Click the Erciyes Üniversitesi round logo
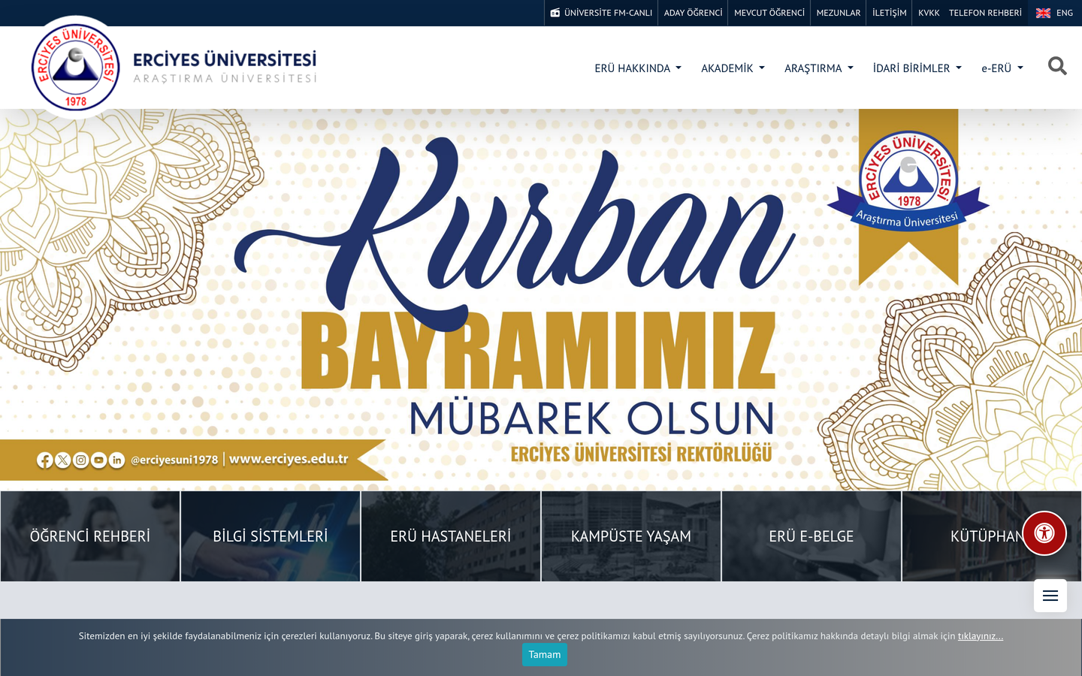 [x=76, y=68]
